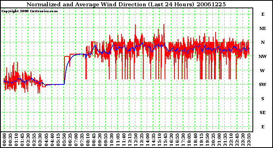This screenshot has width=273, height=148.
Task: Select the 'W' direction axis label
Action: (263, 71)
